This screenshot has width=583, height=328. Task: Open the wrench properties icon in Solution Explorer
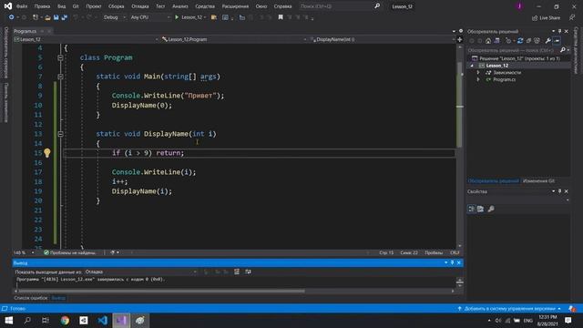coord(547,40)
